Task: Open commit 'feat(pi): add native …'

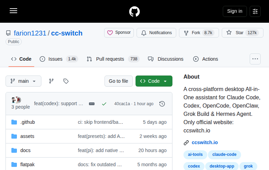Action: coord(101,150)
